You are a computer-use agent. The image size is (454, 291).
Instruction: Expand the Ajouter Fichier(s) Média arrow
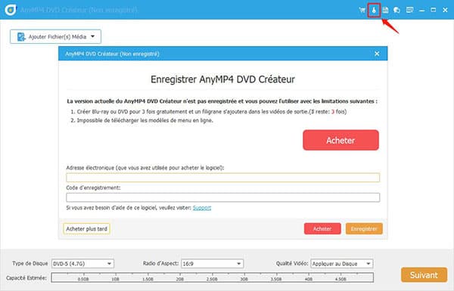[x=92, y=36]
